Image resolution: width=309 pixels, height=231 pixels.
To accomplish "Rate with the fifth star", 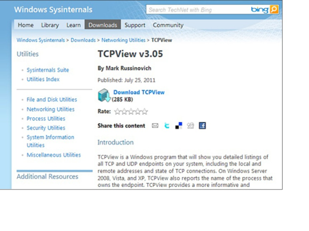I will pyautogui.click(x=144, y=112).
